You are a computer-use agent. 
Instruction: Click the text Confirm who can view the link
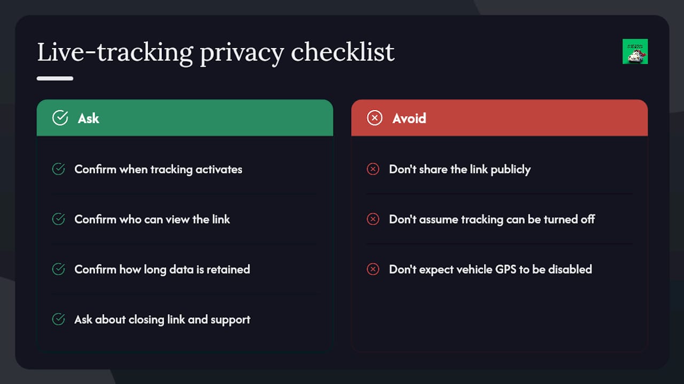[152, 219]
